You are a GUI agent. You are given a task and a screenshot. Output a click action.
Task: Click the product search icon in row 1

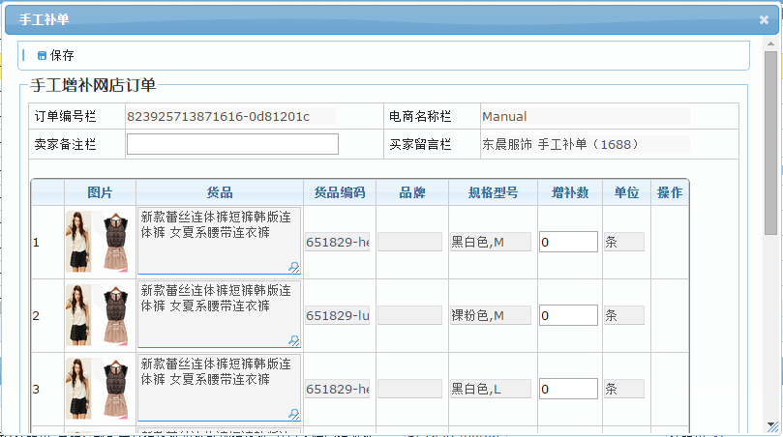(x=293, y=268)
